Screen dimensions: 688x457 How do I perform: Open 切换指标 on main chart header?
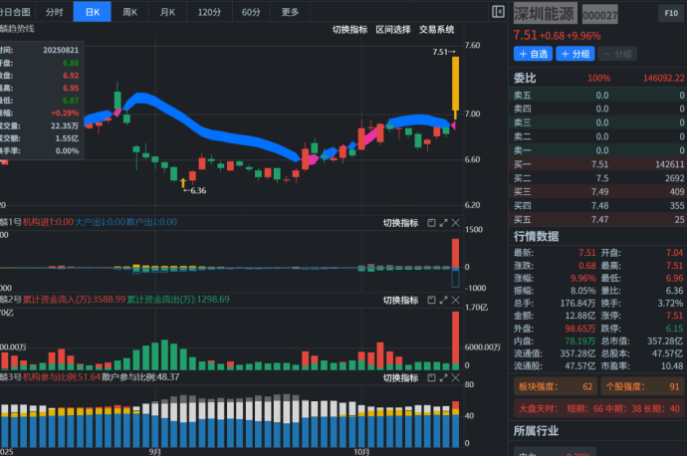(349, 30)
